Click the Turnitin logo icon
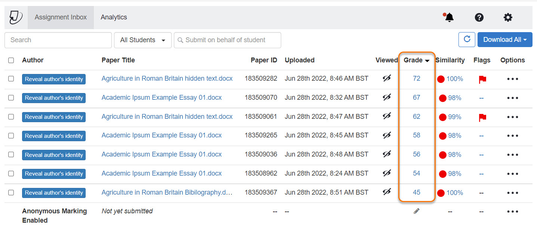 pos(16,17)
